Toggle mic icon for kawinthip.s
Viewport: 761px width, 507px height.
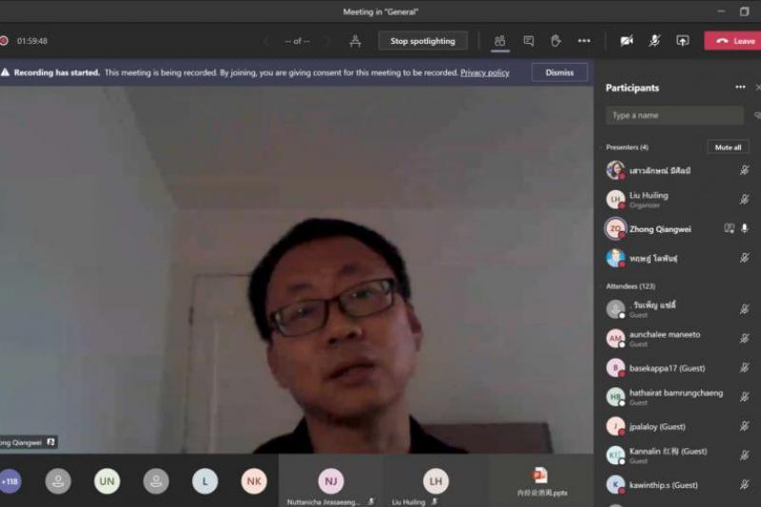click(745, 485)
